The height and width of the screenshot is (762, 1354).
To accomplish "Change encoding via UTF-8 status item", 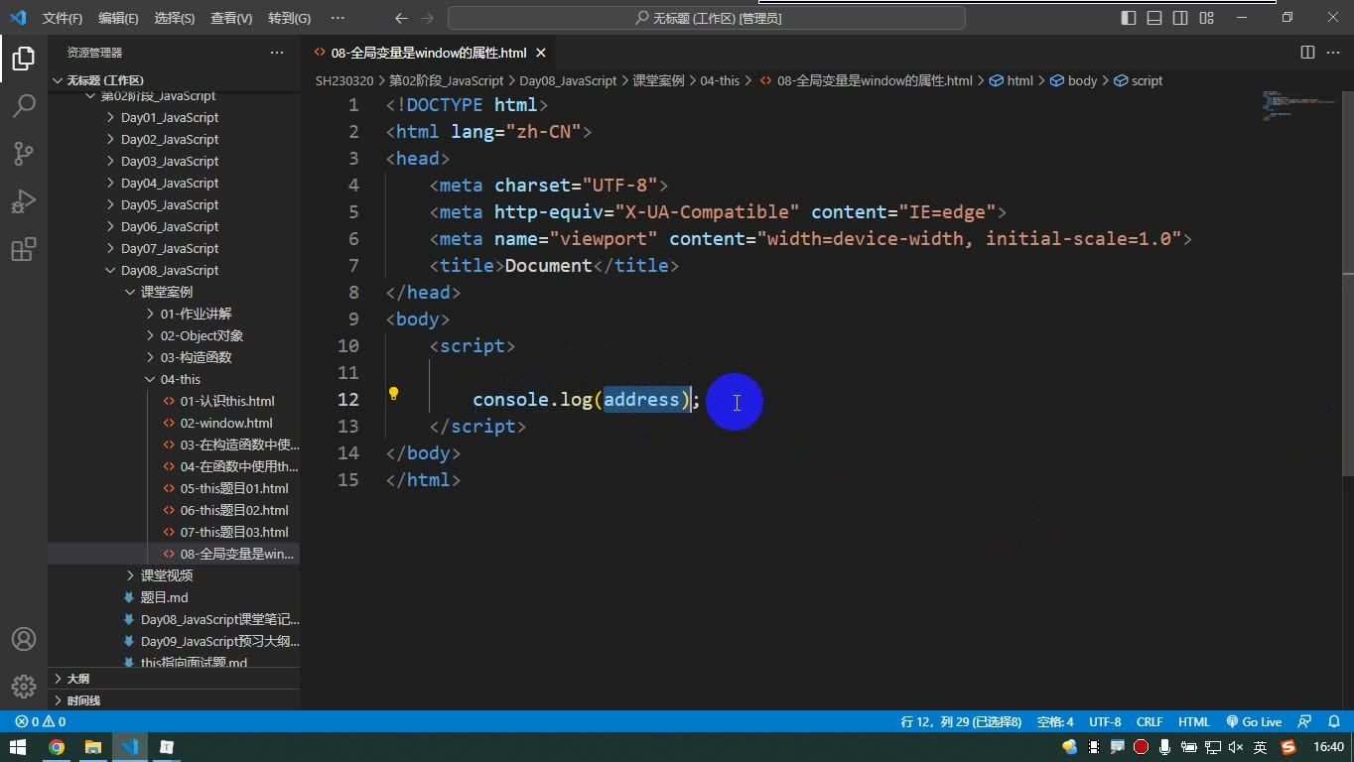I will click(1105, 722).
